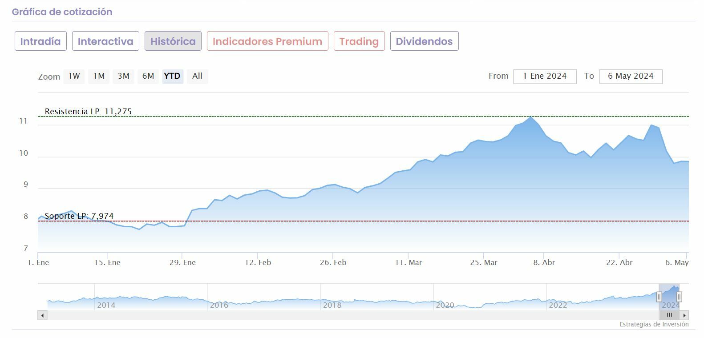Open the Estrategias de Inversión credit link

(654, 324)
